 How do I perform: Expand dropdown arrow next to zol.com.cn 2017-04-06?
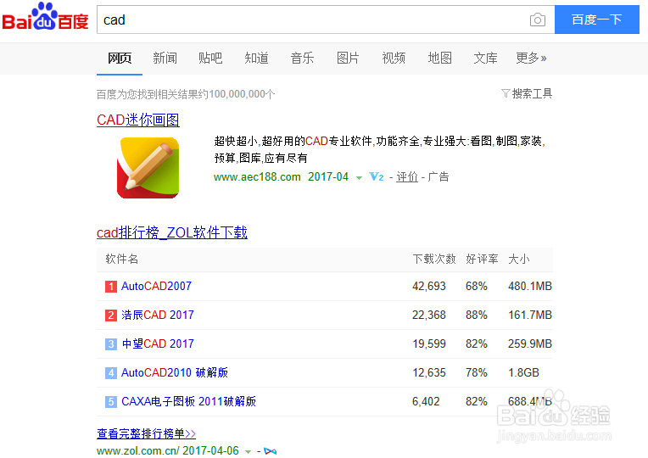coord(248,451)
